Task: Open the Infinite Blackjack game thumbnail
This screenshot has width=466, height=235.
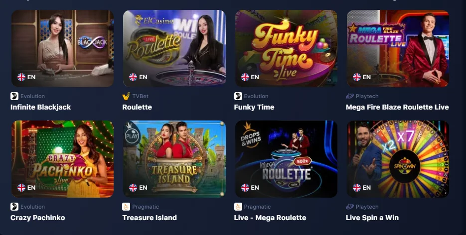Action: click(x=62, y=48)
